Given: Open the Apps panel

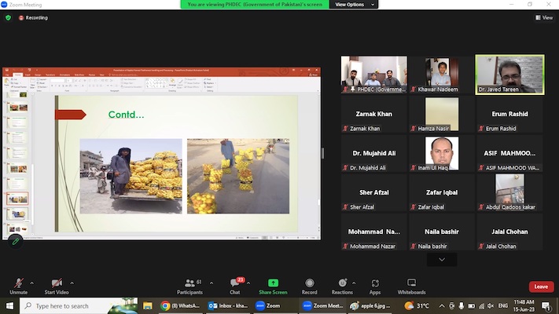Looking at the screenshot, I should click(375, 283).
